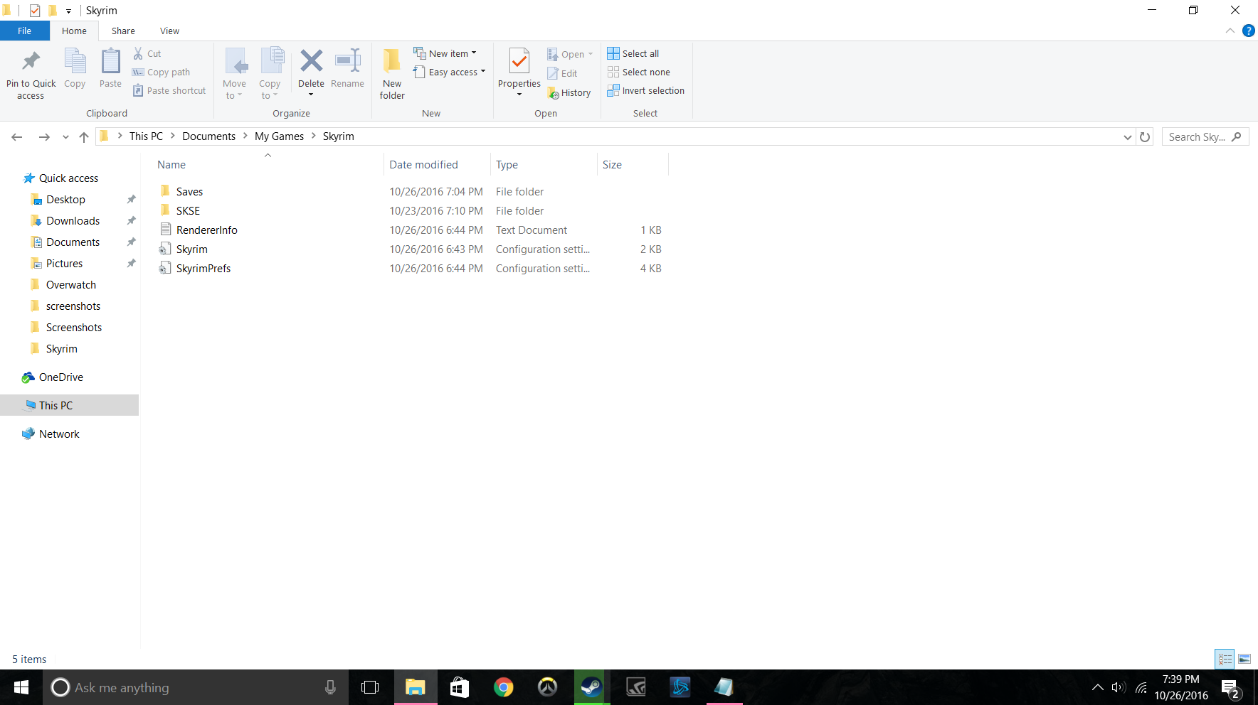Rename the selected item
This screenshot has height=705, width=1258.
tap(347, 68)
